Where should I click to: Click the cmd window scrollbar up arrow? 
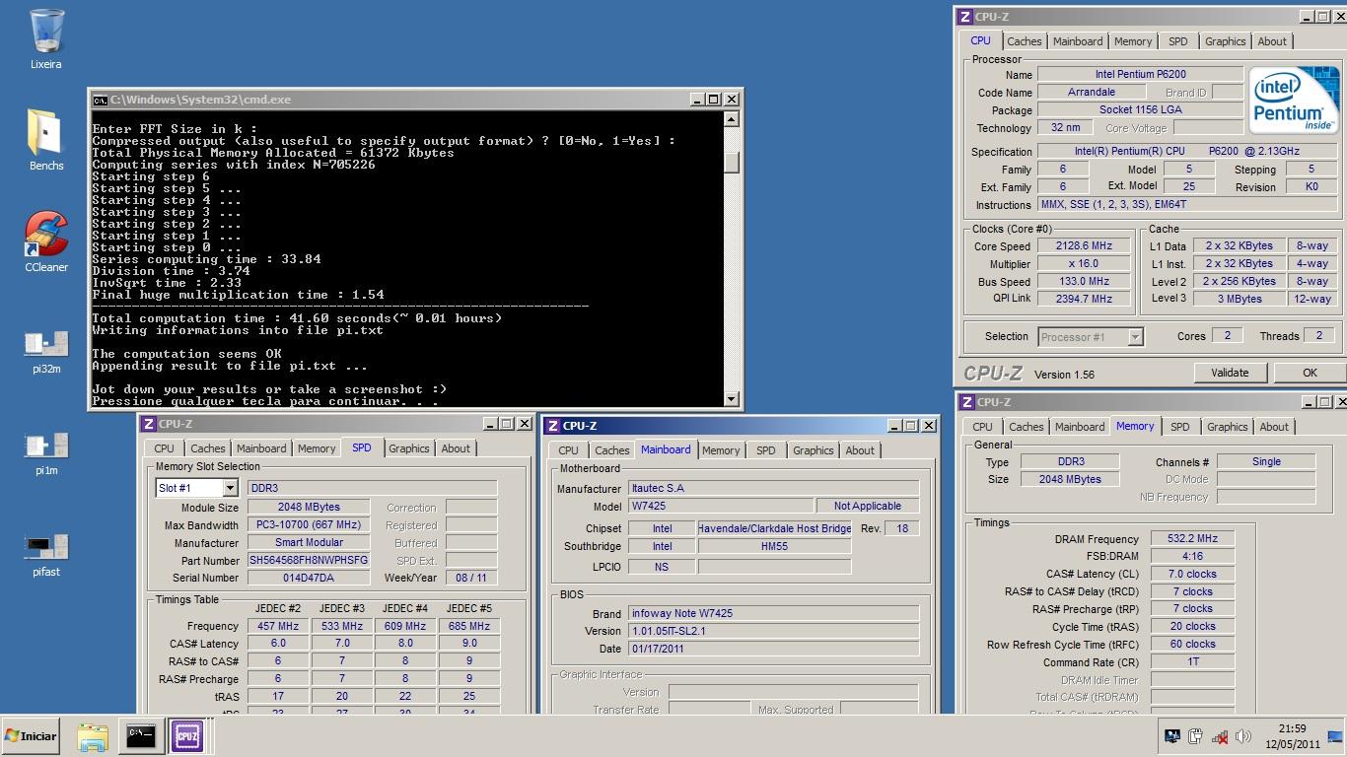[731, 119]
